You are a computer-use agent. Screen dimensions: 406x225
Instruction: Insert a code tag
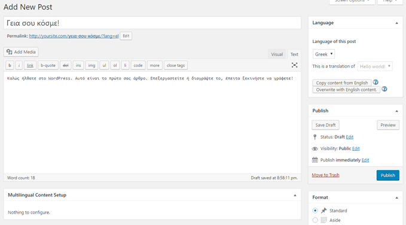(138, 65)
